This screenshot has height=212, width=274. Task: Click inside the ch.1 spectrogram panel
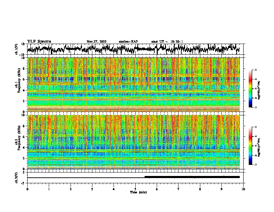tap(133, 85)
